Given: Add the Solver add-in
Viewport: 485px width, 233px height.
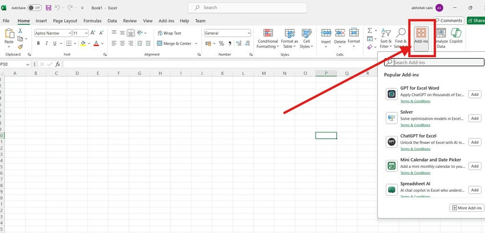Looking at the screenshot, I should pos(475,118).
